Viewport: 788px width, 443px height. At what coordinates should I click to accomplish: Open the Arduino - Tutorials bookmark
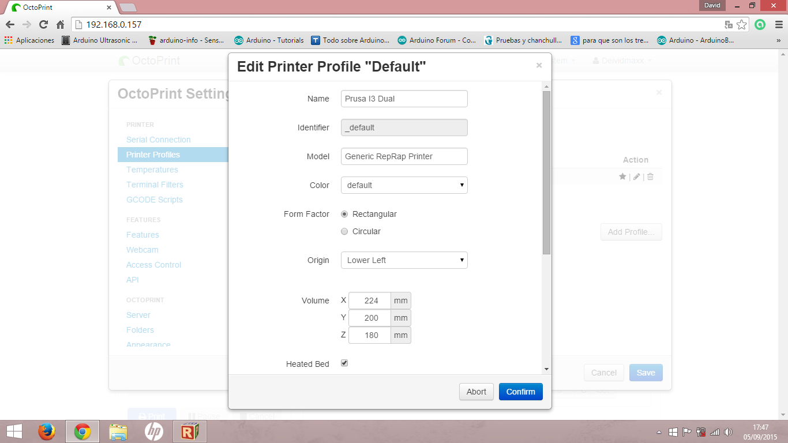(x=269, y=40)
